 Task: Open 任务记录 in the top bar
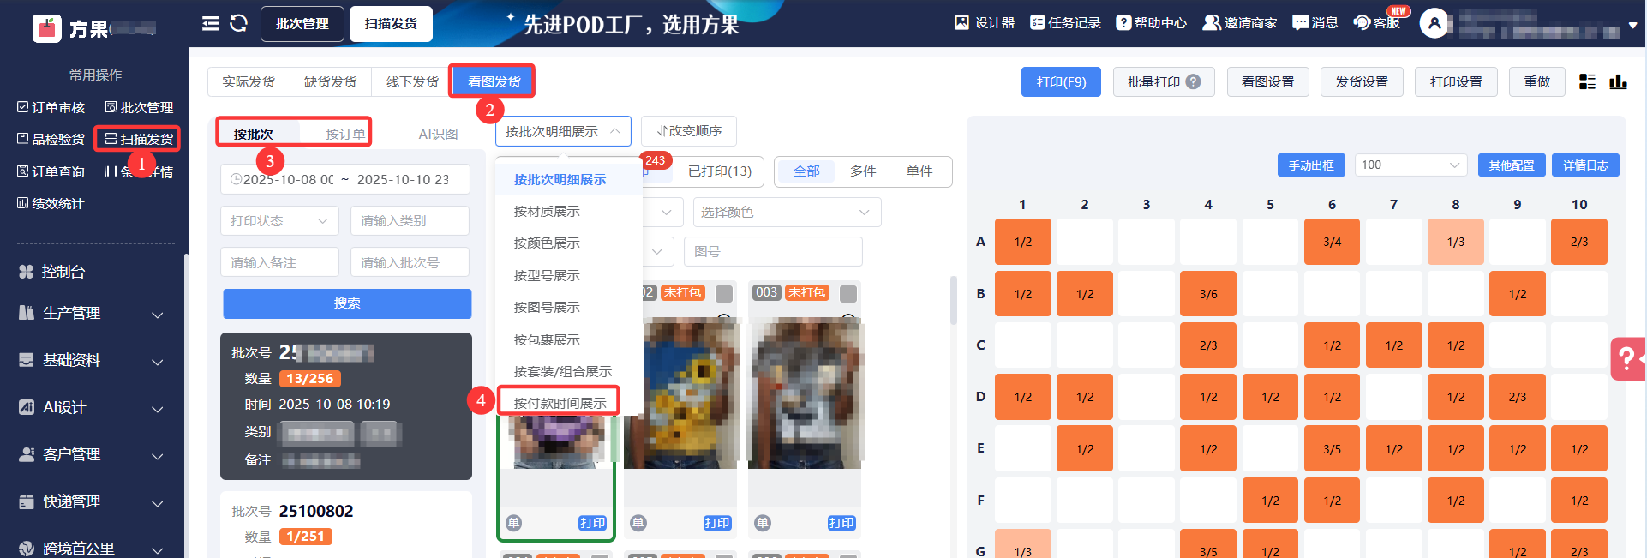point(1065,23)
